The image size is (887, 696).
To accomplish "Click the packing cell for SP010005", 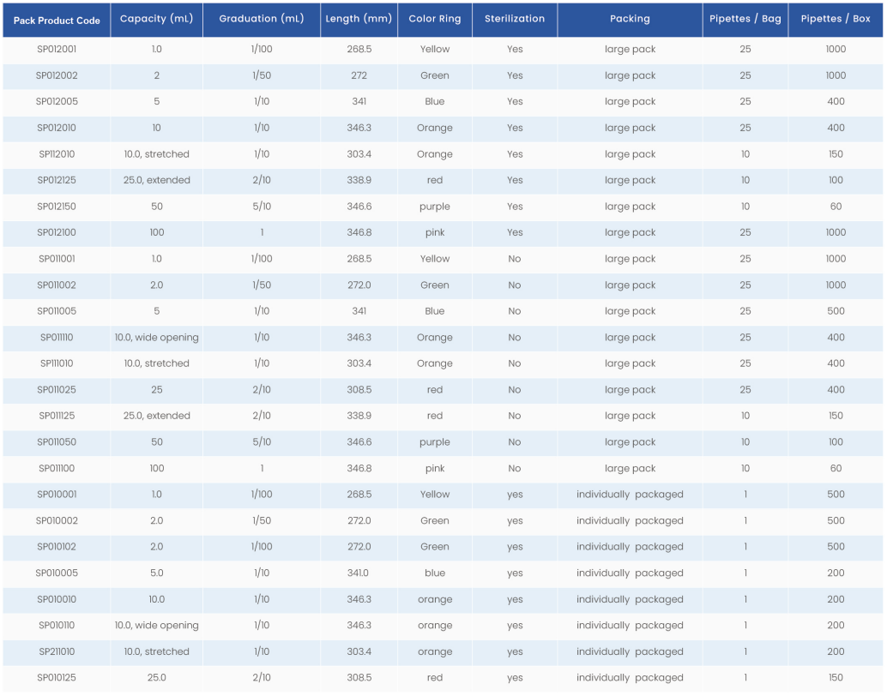I will [x=630, y=573].
